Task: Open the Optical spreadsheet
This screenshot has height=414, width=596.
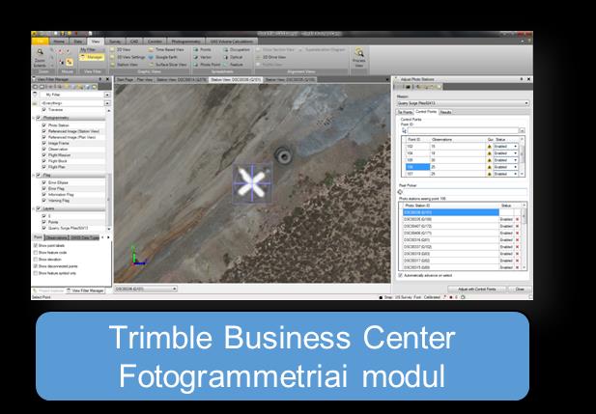Action: click(x=234, y=57)
